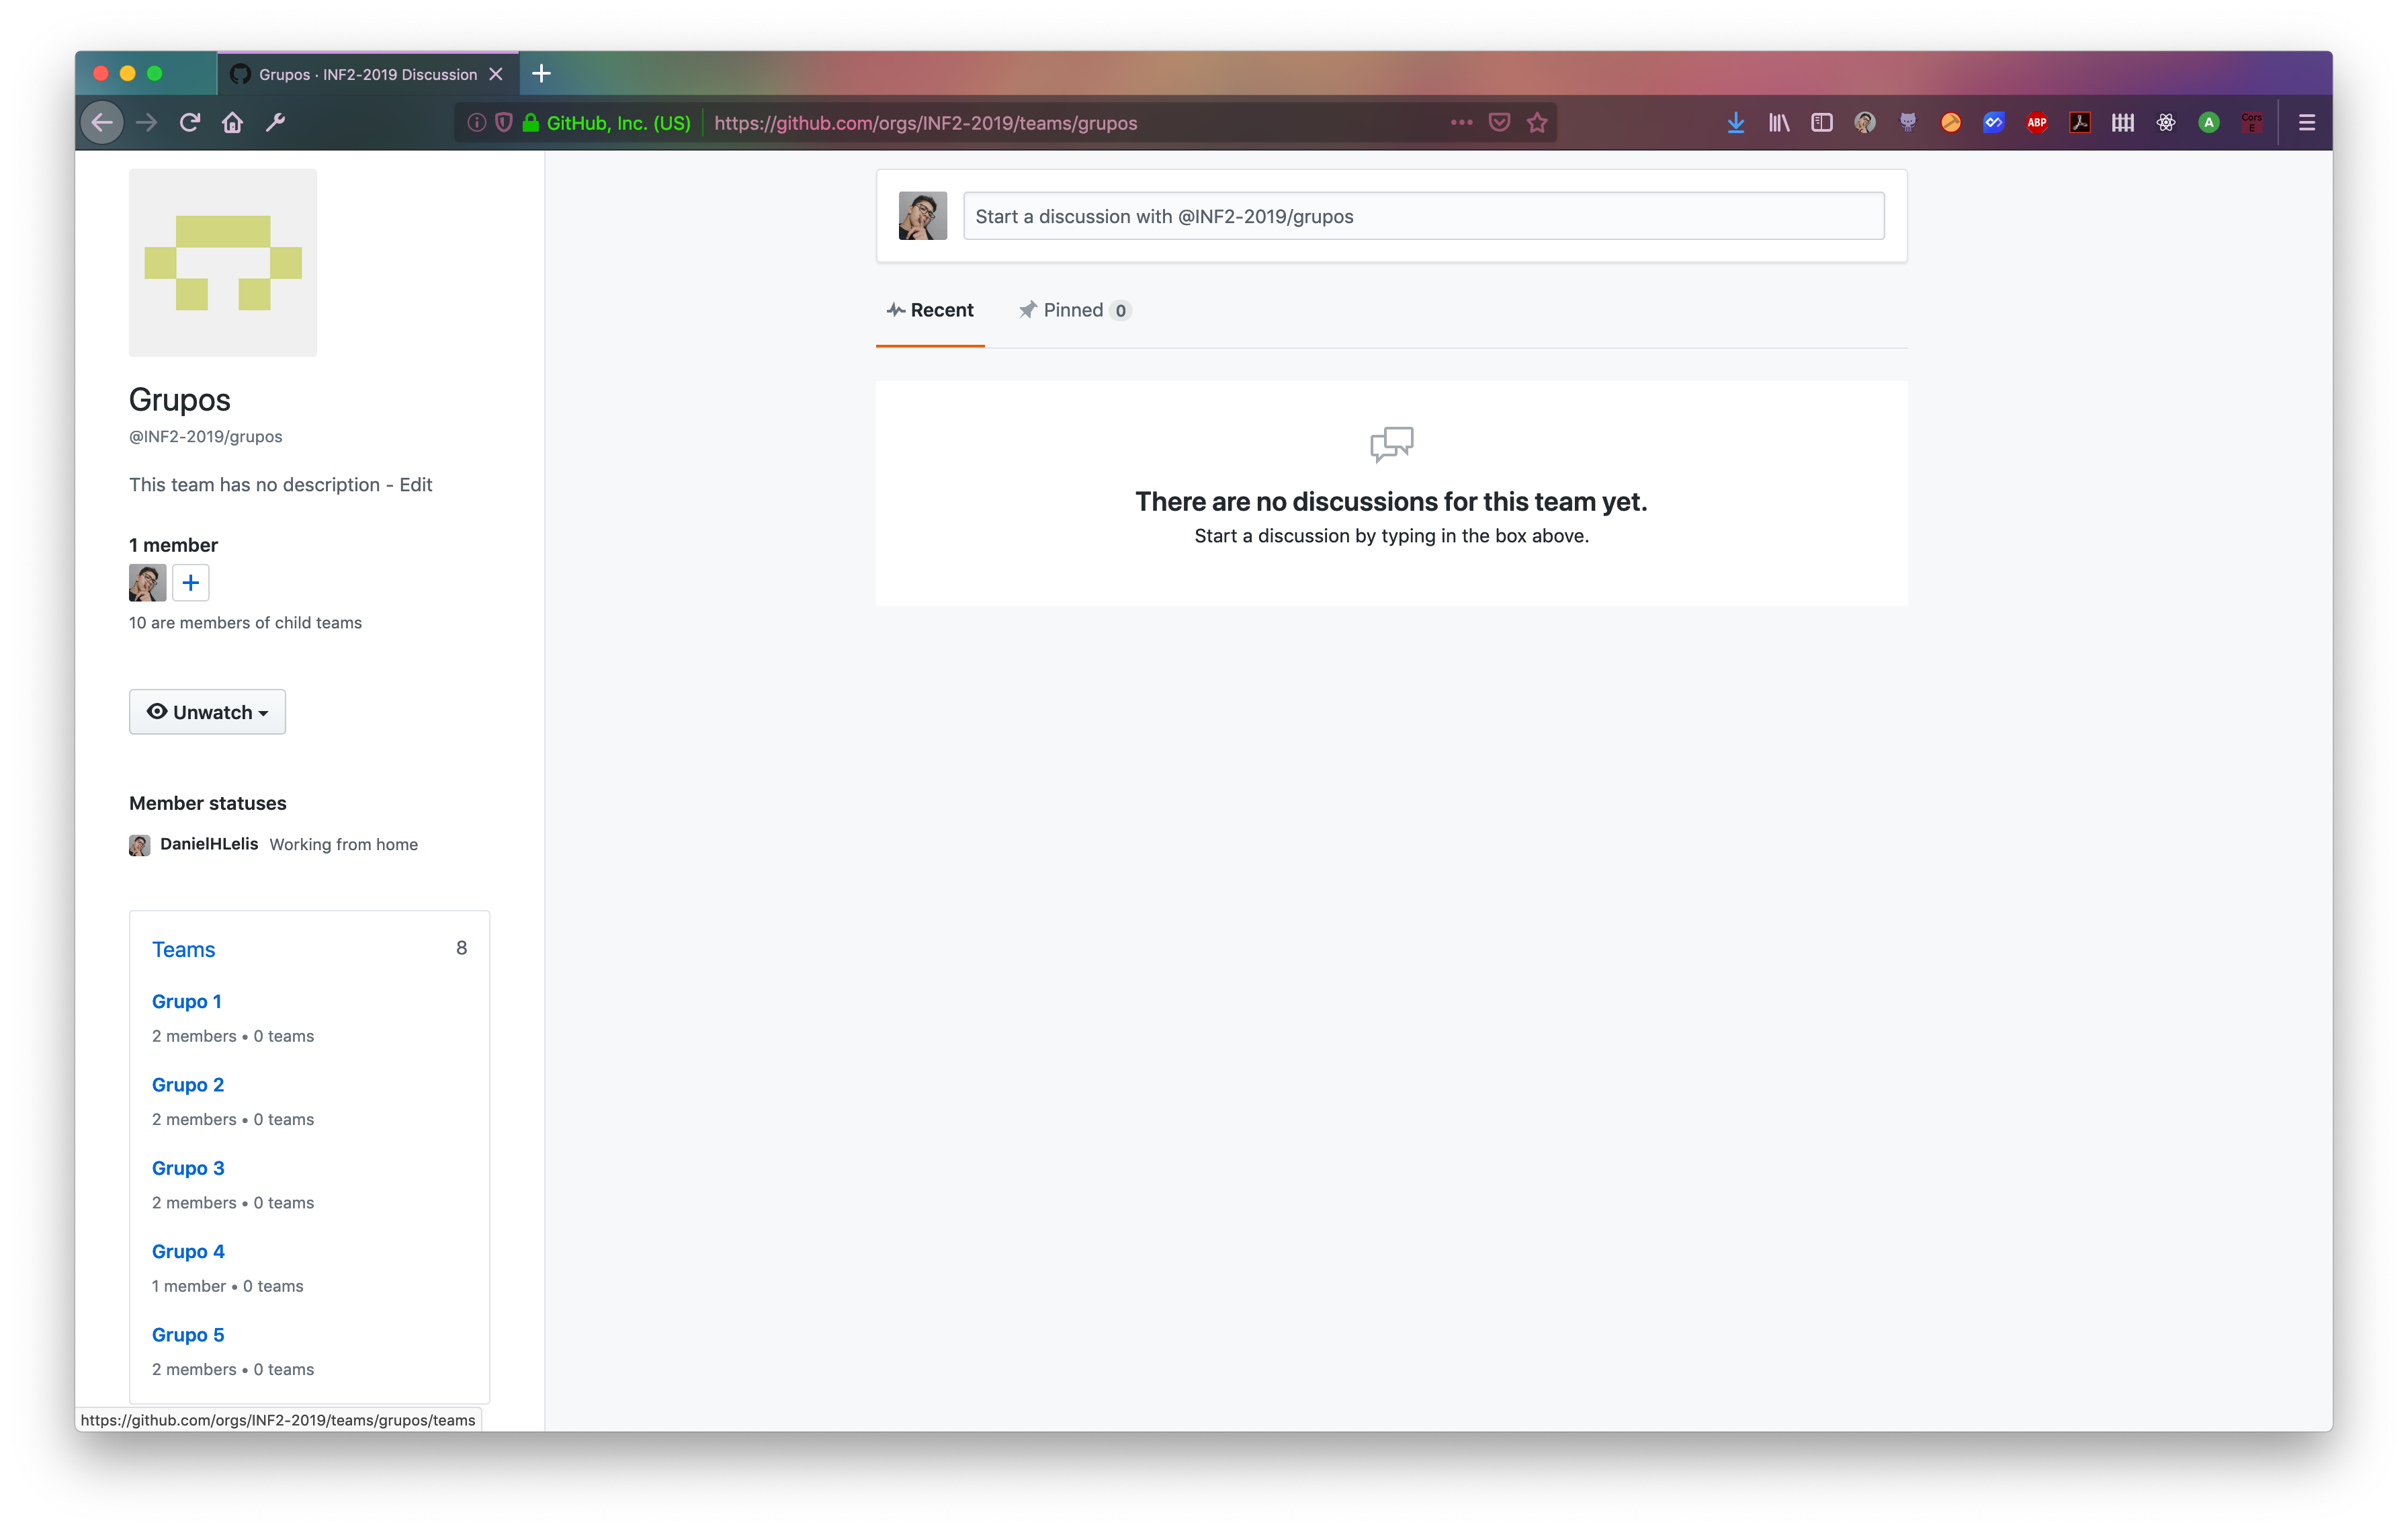Save page to Pocket

click(x=1499, y=122)
